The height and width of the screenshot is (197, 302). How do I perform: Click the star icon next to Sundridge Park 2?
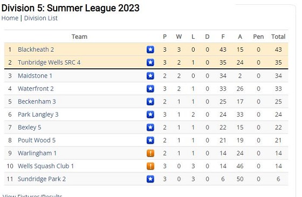[150, 179]
